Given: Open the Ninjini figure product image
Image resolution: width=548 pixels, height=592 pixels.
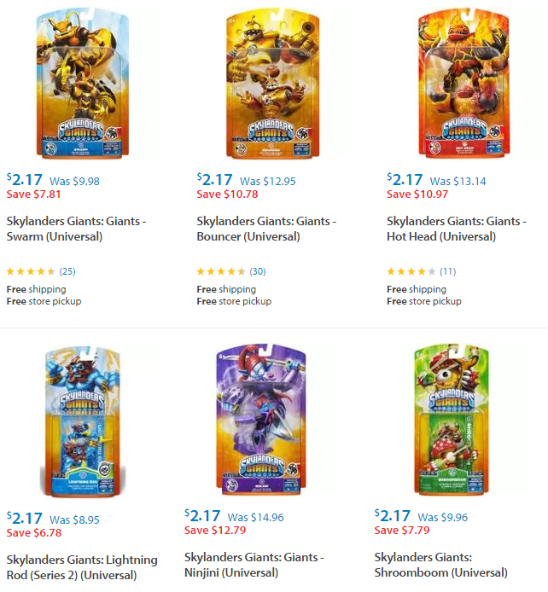Looking at the screenshot, I should click(x=266, y=424).
